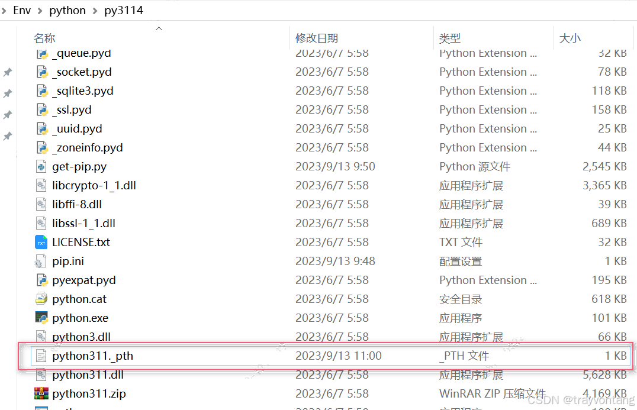Navigate to the Env breadcrumb folder
Image resolution: width=637 pixels, height=410 pixels.
[x=22, y=10]
